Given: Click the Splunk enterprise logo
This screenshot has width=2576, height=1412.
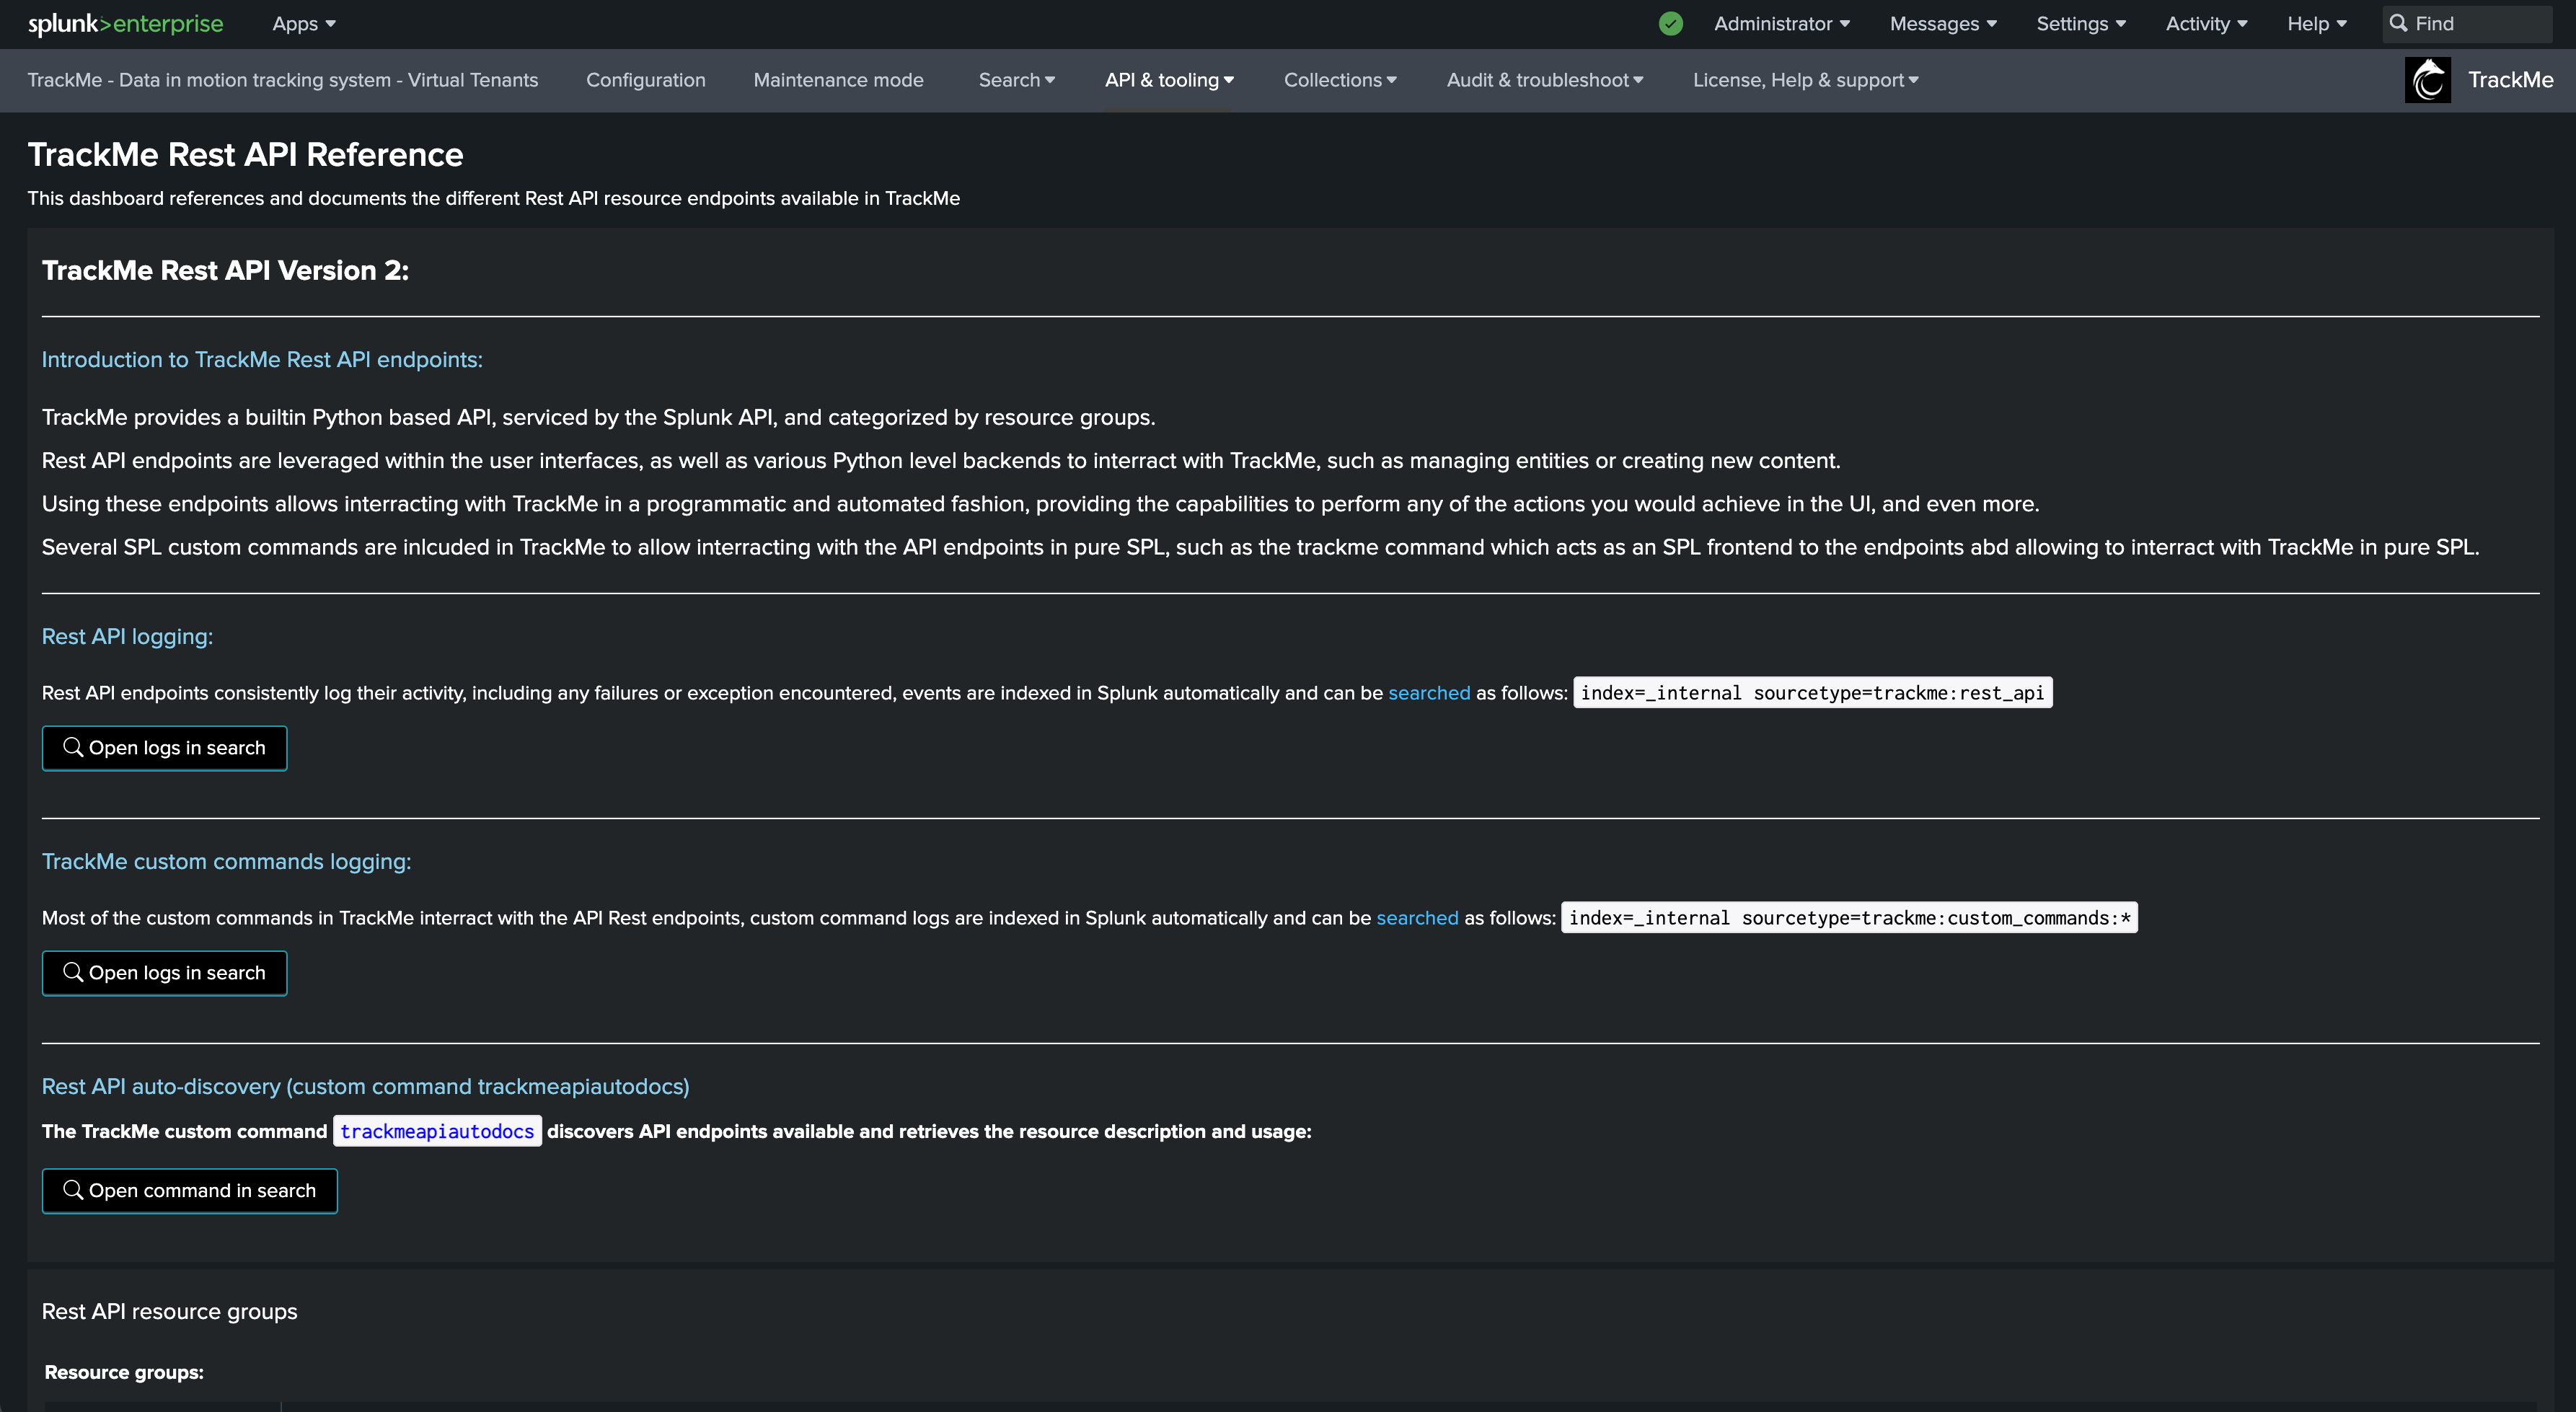Looking at the screenshot, I should click(126, 23).
